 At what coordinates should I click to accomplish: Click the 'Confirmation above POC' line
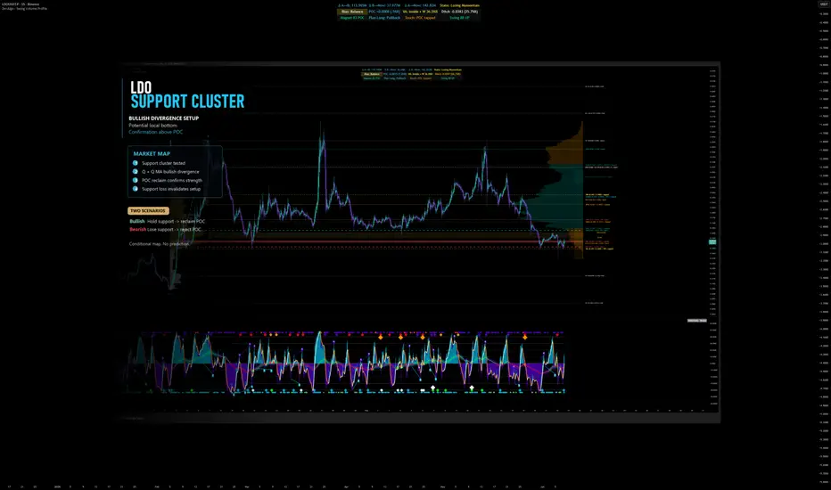(156, 132)
